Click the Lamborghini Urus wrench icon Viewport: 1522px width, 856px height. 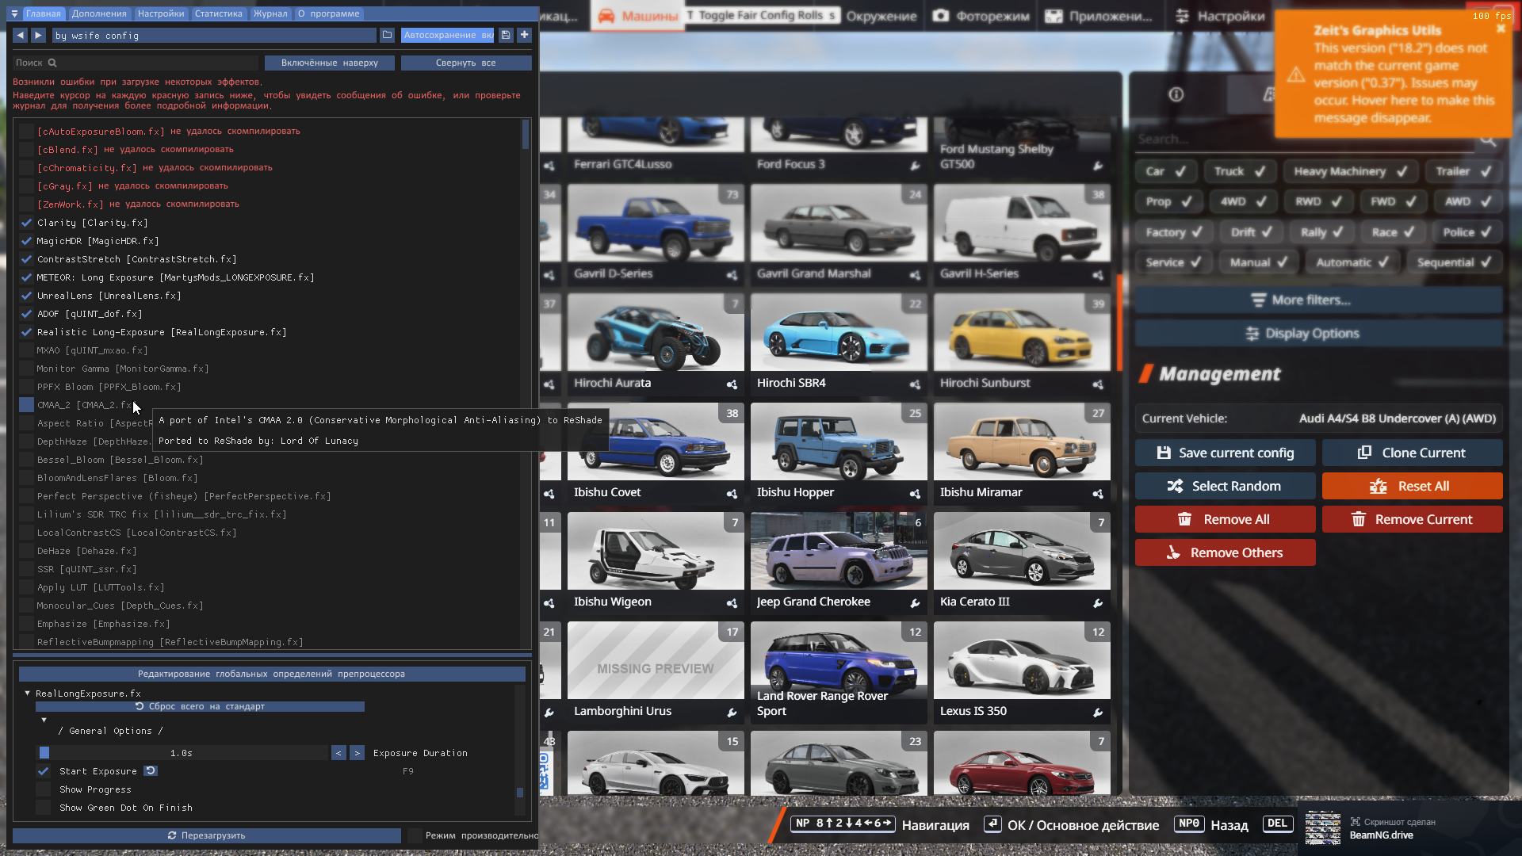point(732,713)
